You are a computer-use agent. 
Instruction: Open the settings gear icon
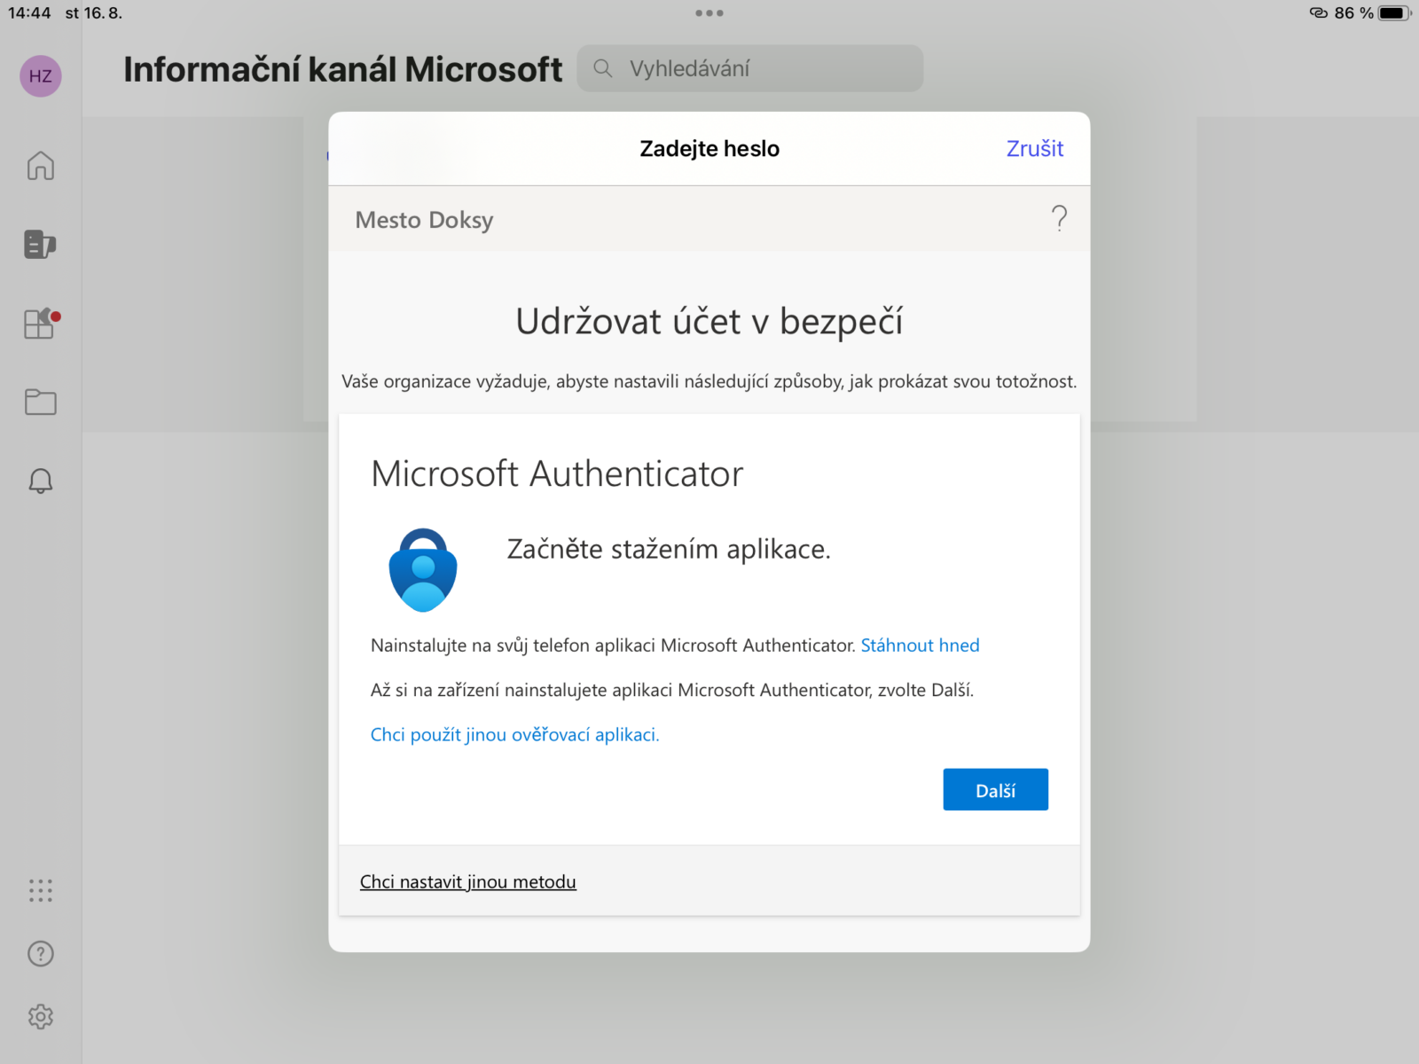click(41, 1016)
